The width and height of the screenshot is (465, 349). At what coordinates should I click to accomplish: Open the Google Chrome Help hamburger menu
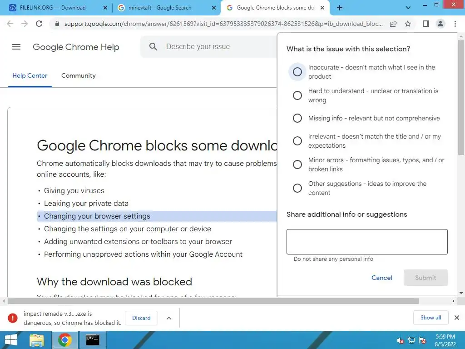[x=16, y=47]
